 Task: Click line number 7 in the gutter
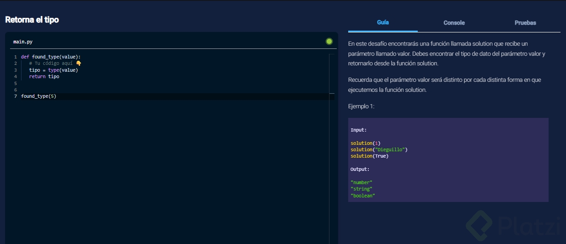16,96
